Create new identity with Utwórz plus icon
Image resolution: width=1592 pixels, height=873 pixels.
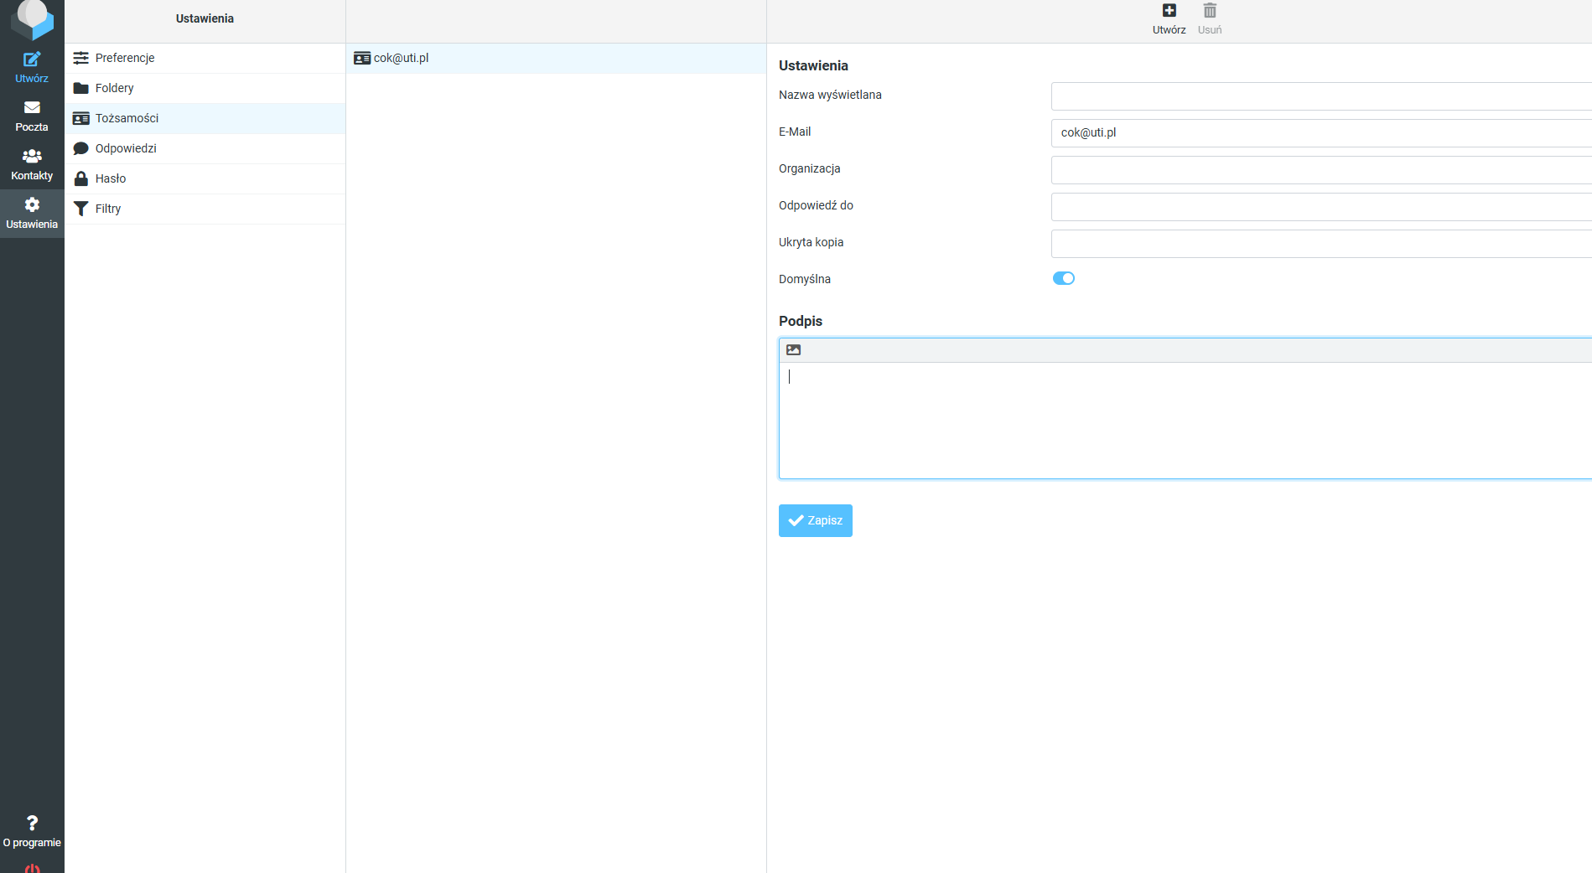(x=1169, y=19)
